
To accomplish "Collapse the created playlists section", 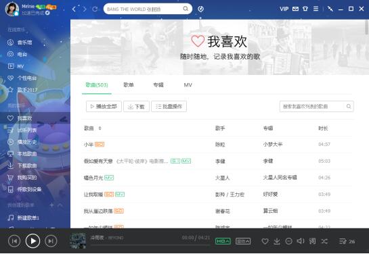I will pos(60,205).
